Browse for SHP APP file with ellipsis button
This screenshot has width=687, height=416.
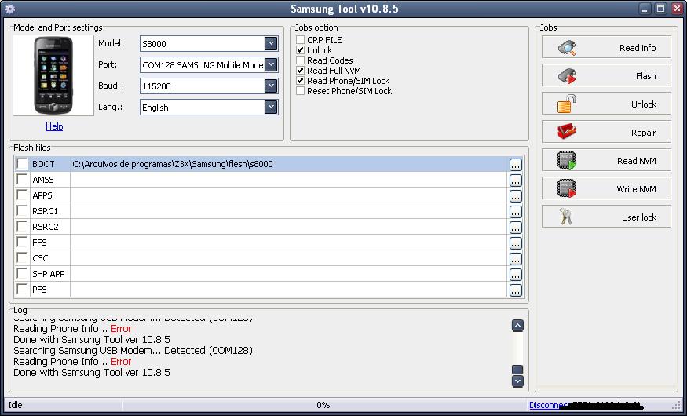516,275
